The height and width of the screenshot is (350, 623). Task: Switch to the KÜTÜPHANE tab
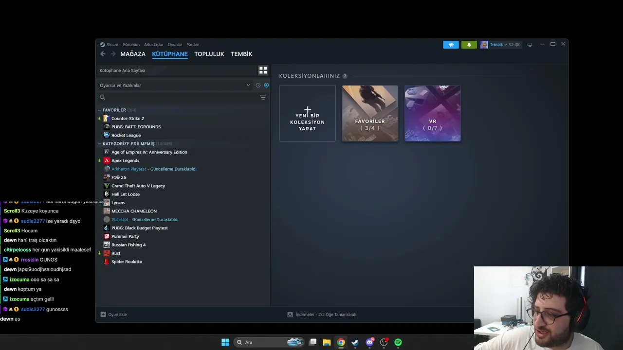coord(170,54)
